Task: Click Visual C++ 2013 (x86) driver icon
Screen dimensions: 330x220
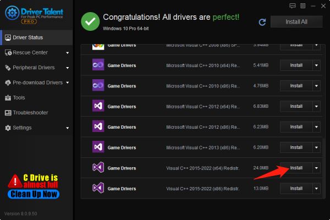Action: (x=98, y=147)
